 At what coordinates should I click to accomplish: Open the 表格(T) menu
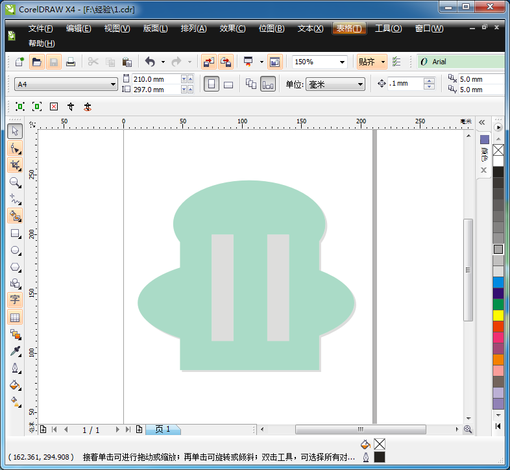[x=349, y=29]
